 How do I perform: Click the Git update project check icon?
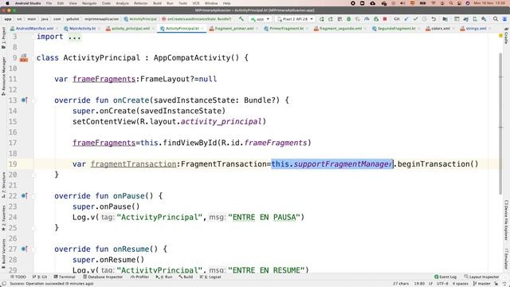click(x=406, y=19)
